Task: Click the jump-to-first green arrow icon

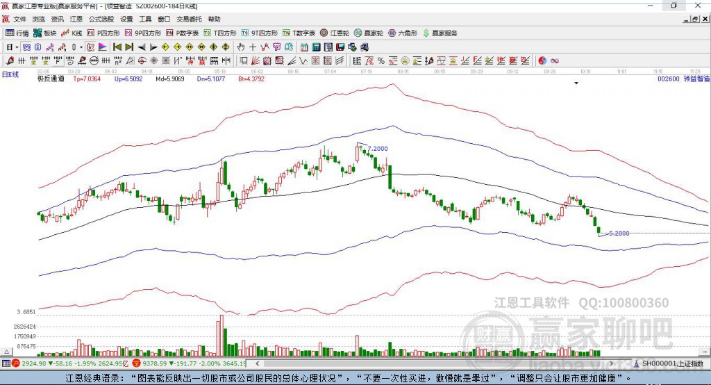Action: pos(117,47)
